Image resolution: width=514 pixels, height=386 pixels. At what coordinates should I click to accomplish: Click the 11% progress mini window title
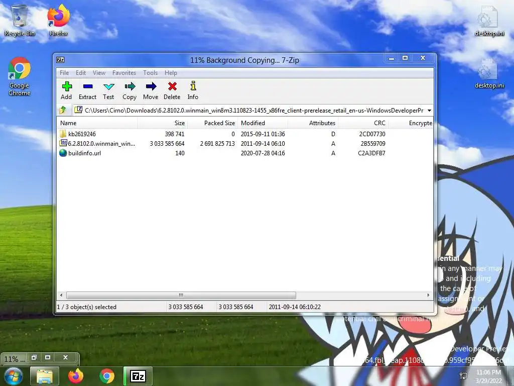point(14,359)
